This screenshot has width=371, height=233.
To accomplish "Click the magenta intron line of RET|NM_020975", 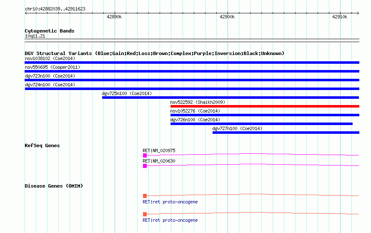I will click(x=253, y=154).
